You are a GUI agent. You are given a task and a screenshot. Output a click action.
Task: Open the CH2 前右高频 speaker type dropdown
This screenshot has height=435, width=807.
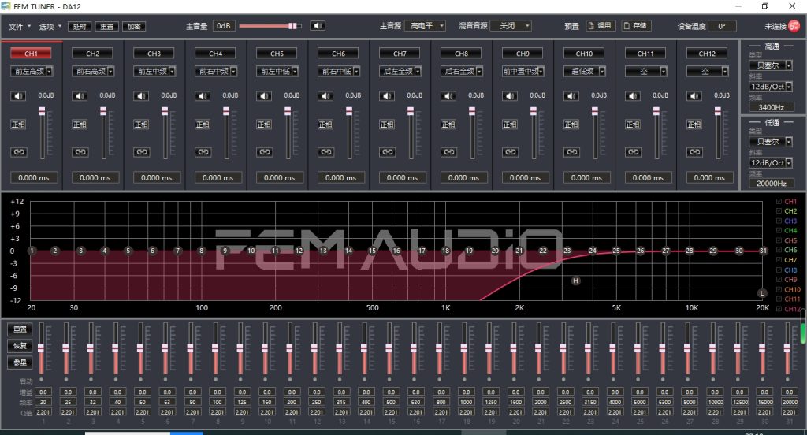point(93,72)
